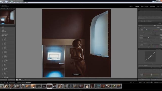The image size is (162, 91).
Task: Toggle highlight clipping indicator in histogram
Action: 161,11
